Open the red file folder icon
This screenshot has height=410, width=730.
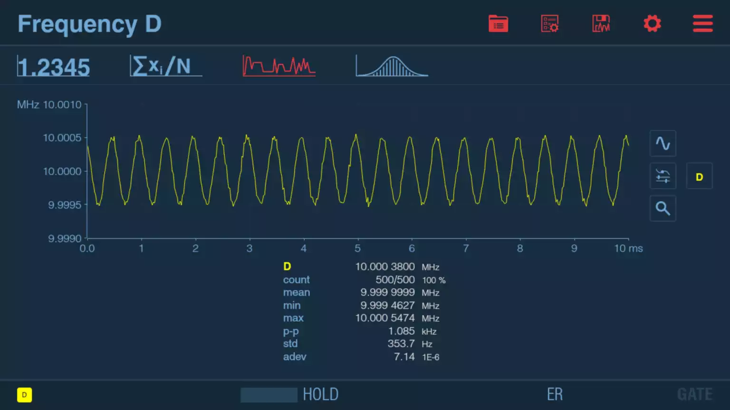[498, 24]
